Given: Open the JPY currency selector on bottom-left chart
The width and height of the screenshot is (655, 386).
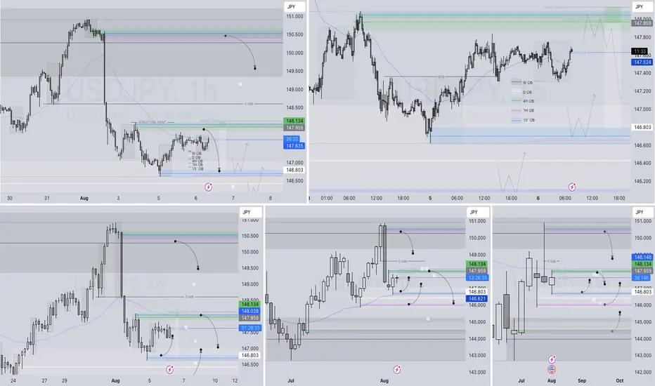Looking at the screenshot, I should 250,212.
